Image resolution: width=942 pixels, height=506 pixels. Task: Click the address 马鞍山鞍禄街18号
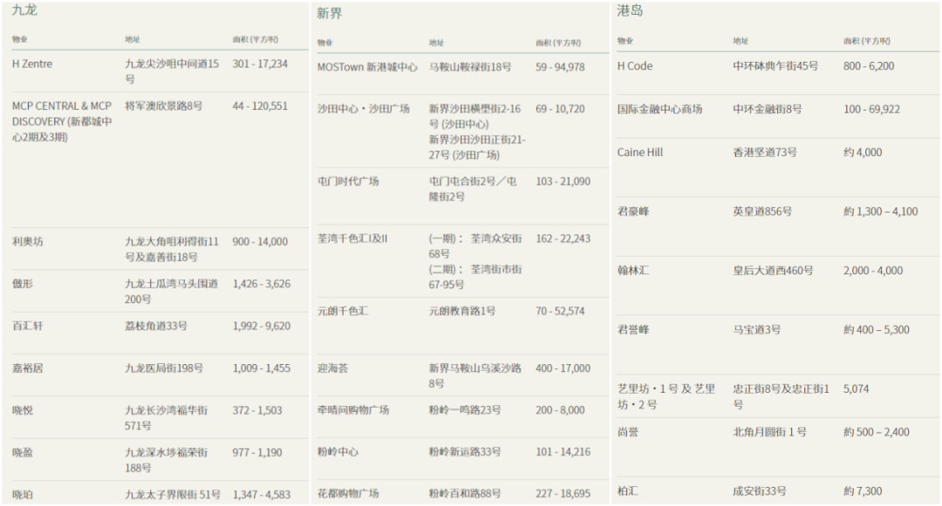click(470, 67)
